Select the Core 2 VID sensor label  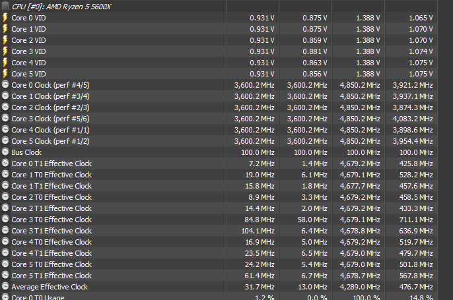[x=28, y=40]
